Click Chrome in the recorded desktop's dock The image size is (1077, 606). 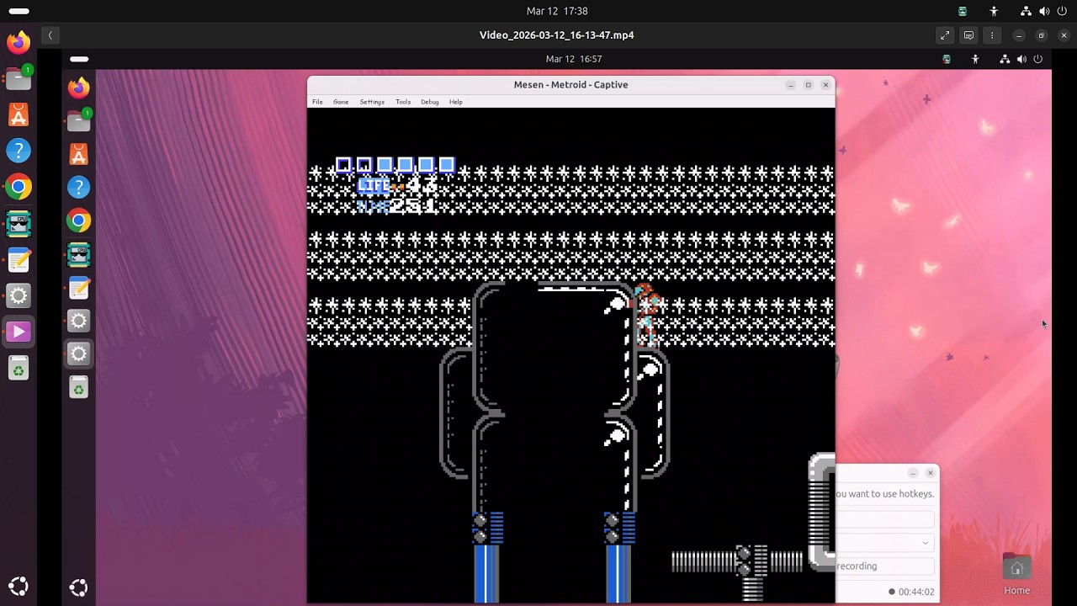tap(78, 221)
